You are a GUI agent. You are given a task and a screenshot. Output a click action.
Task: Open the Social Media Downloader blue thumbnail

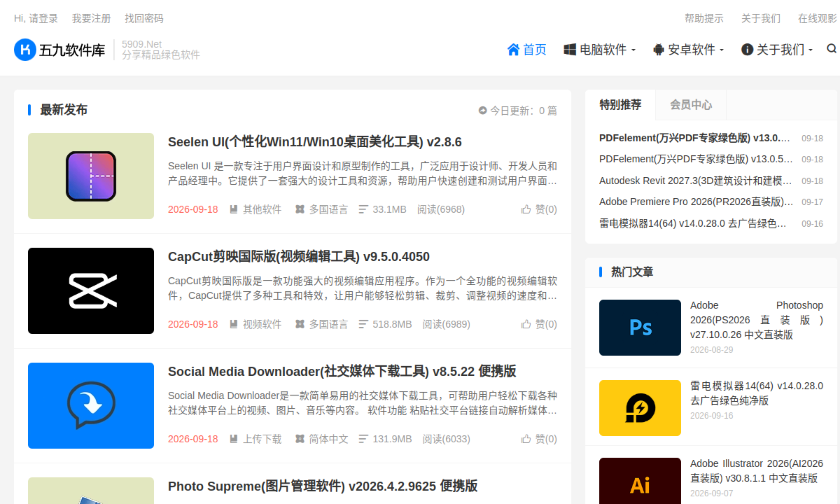tap(91, 406)
